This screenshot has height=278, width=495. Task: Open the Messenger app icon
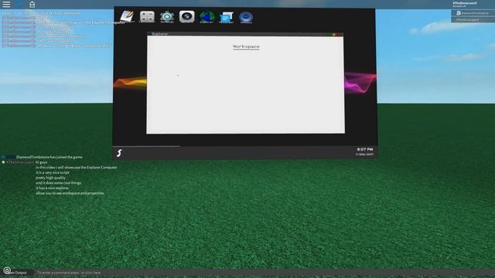227,17
